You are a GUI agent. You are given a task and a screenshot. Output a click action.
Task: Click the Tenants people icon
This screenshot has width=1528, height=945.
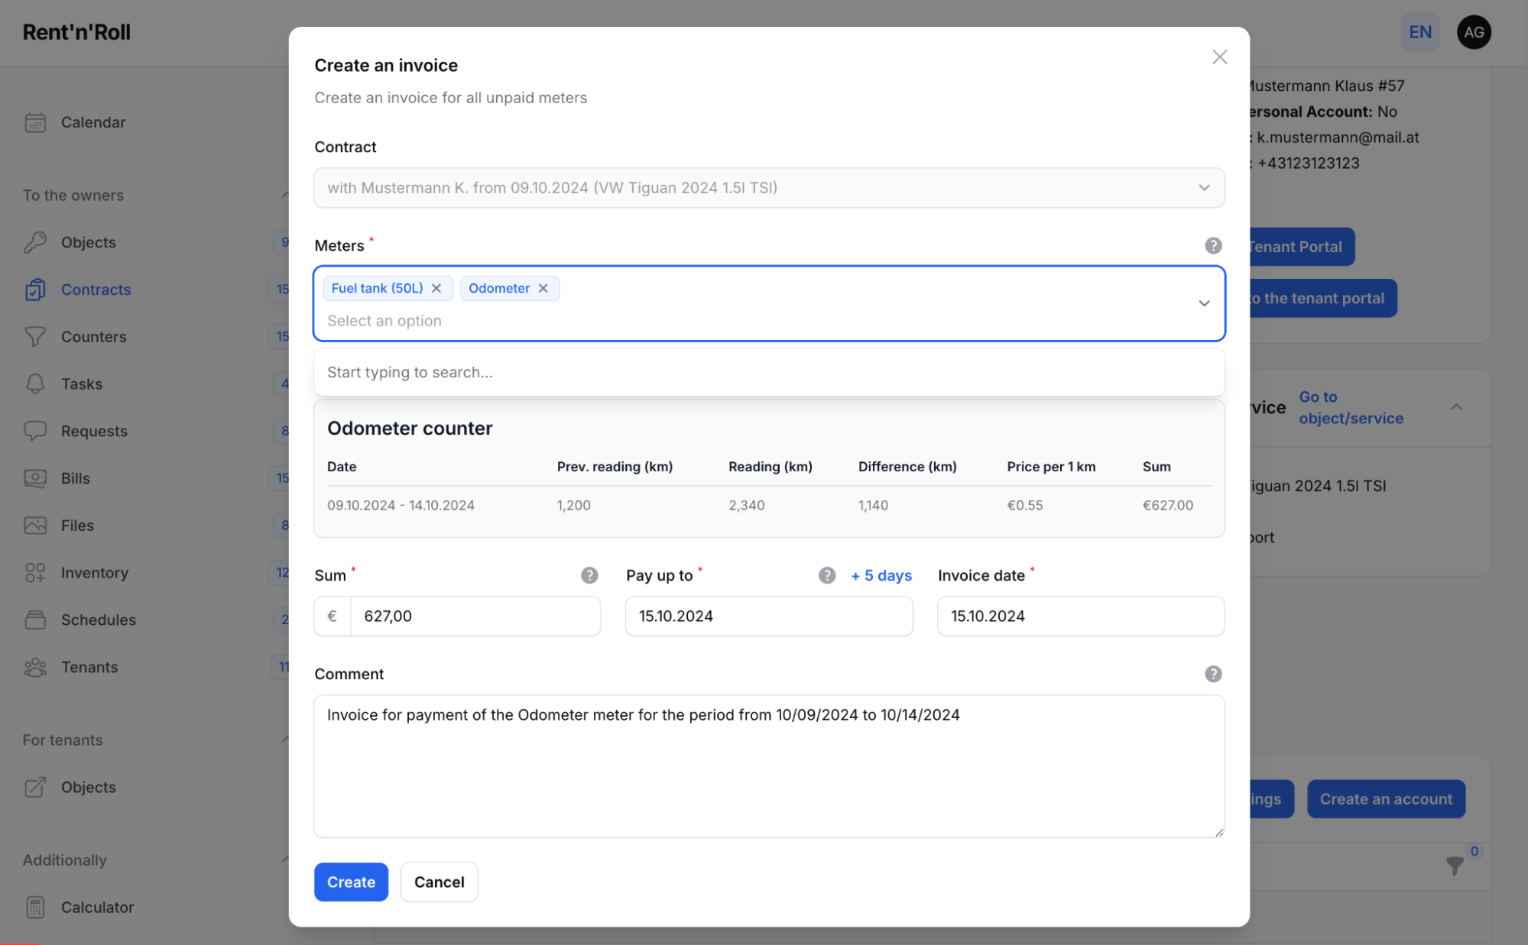(35, 667)
